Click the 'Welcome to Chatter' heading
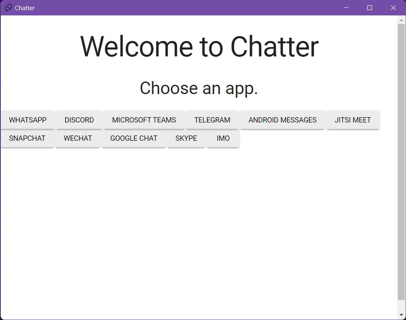The height and width of the screenshot is (320, 406). [200, 47]
